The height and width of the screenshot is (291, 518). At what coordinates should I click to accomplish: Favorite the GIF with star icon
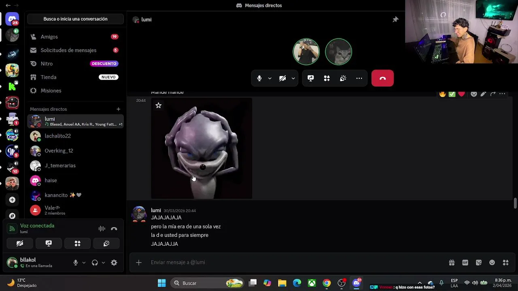coord(159,105)
